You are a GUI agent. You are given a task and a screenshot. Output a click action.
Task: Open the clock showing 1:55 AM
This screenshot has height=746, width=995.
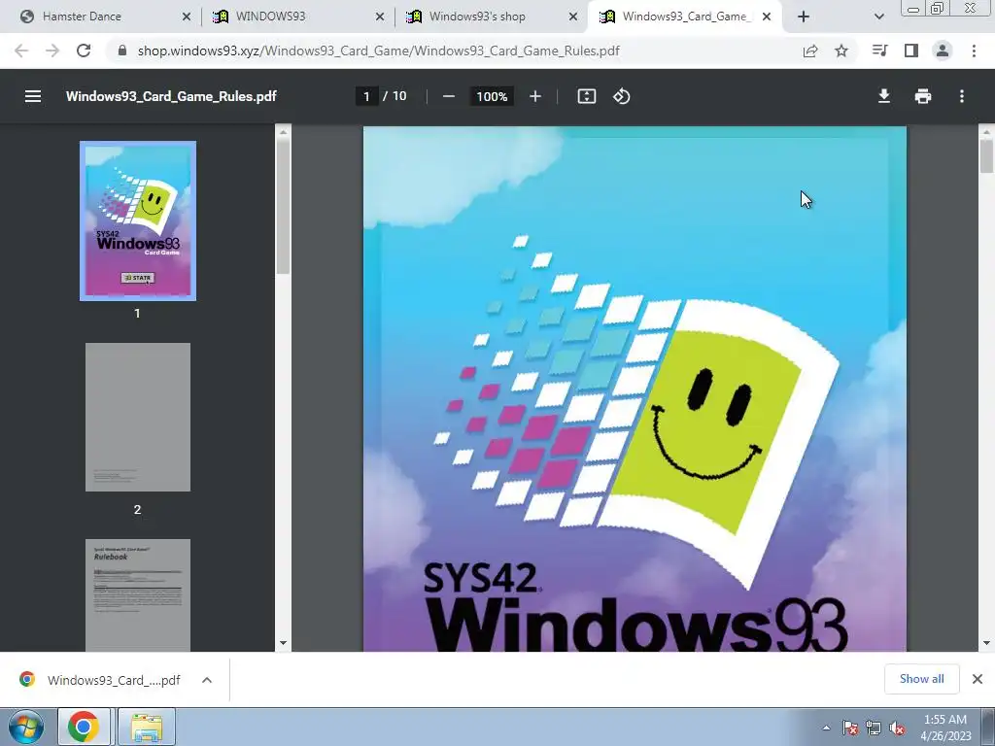945,728
